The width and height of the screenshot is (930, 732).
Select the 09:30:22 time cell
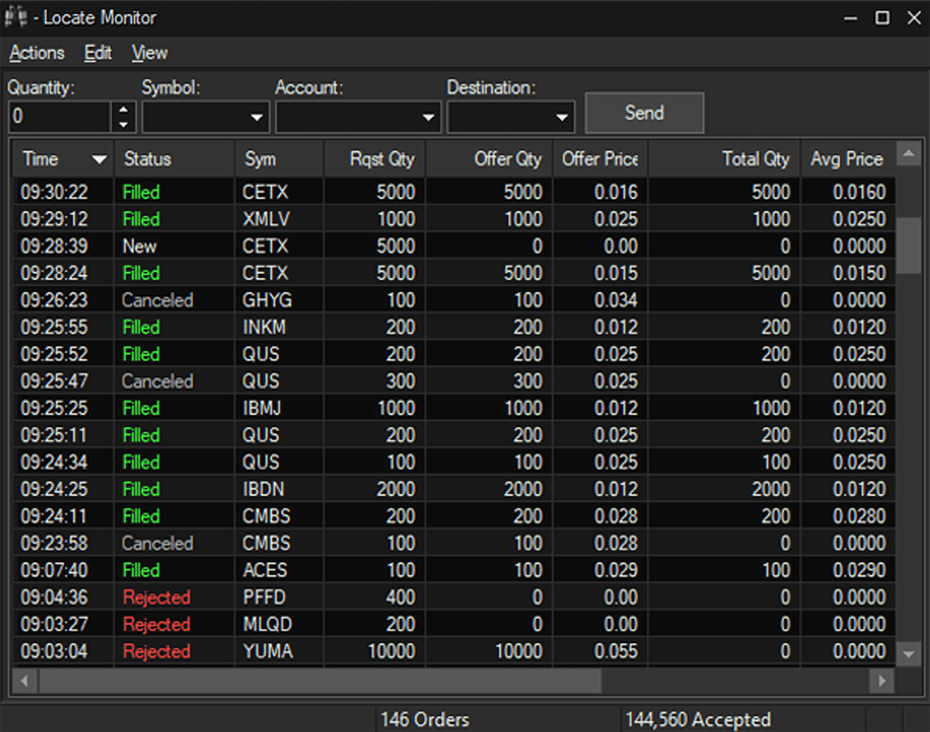coord(64,192)
